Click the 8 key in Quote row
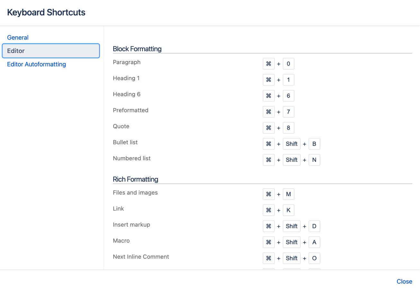Viewport: 420px width, 292px height. pos(289,128)
